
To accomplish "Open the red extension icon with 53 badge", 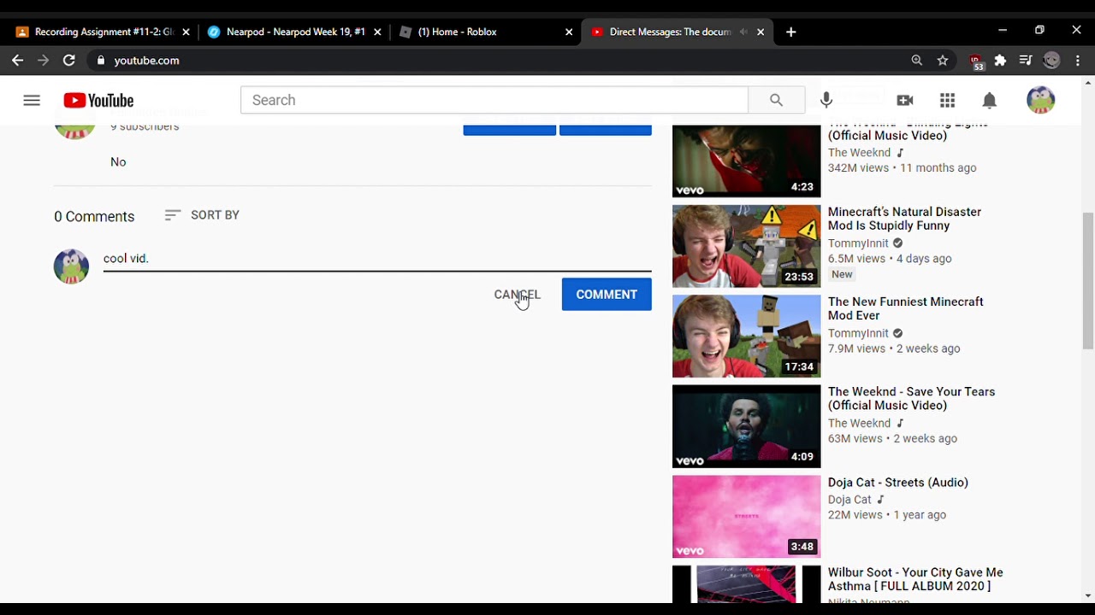I will pyautogui.click(x=976, y=61).
